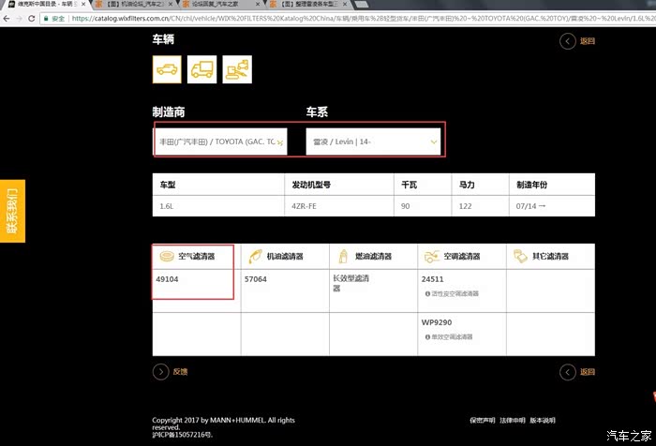This screenshot has height=446, width=656.
Task: Click the cabin filter icon in 空调滤清器 column
Action: 432,256
